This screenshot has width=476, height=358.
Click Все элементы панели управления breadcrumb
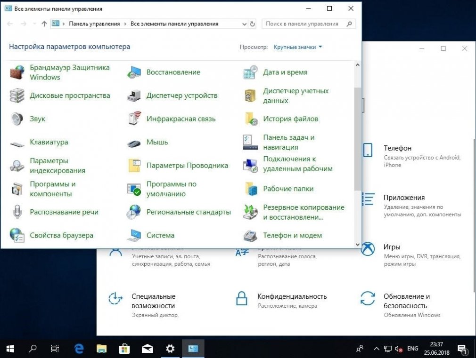(x=174, y=24)
